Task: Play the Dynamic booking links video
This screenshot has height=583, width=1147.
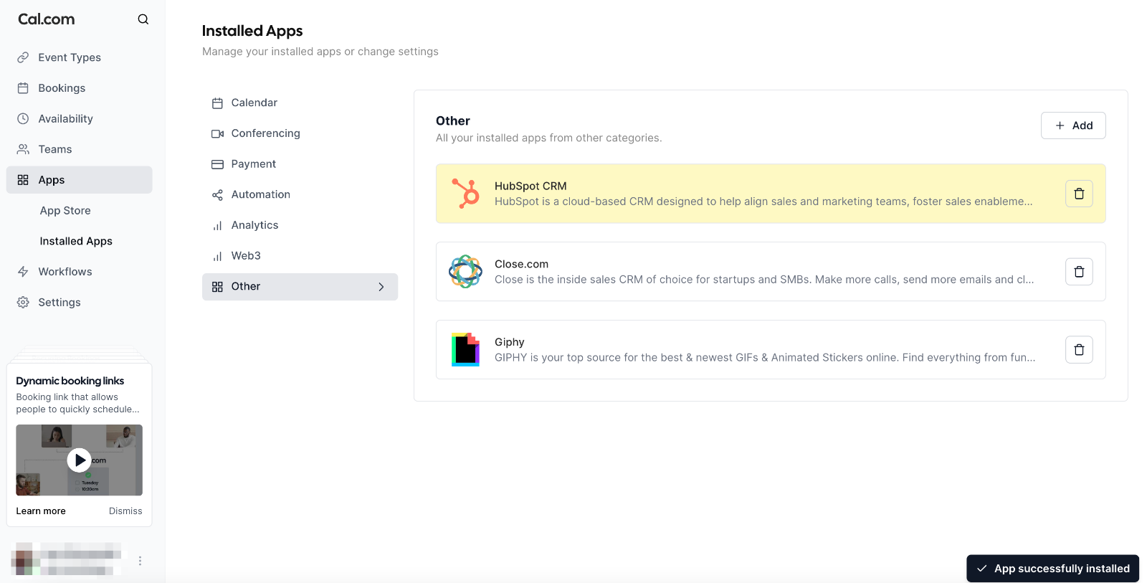Action: tap(79, 460)
